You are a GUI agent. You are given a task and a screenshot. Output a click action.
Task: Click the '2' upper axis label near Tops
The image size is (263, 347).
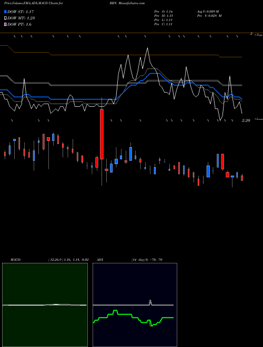[x=251, y=34]
